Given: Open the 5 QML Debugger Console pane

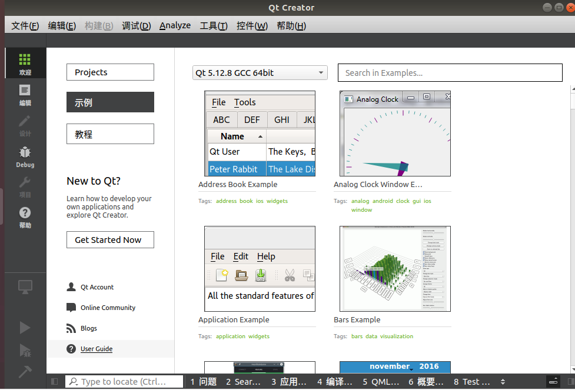Looking at the screenshot, I should pos(381,382).
